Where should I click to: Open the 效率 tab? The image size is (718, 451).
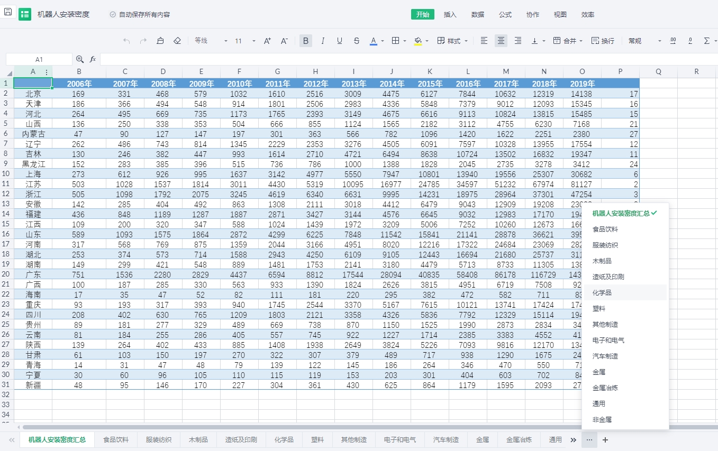coord(588,14)
